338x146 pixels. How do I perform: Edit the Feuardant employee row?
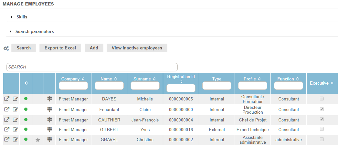15,109
